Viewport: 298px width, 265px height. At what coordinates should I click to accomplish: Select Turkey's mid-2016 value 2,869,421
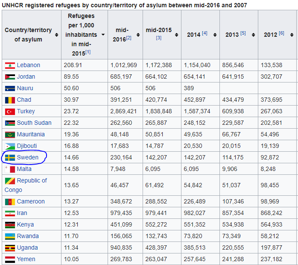(123, 111)
